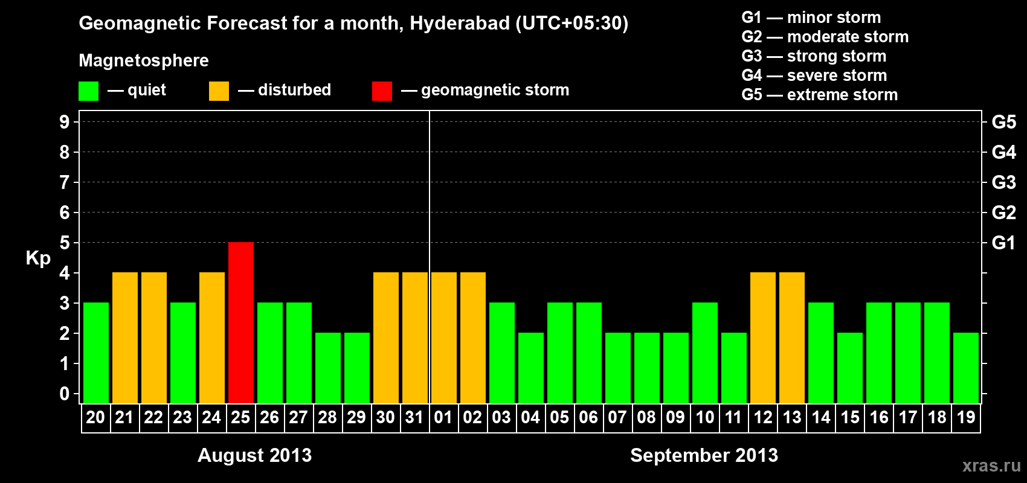1027x483 pixels.
Task: Click the date label 03 on axis
Action: pos(501,418)
